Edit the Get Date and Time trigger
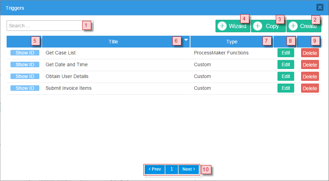Image resolution: width=329 pixels, height=181 pixels. click(285, 64)
